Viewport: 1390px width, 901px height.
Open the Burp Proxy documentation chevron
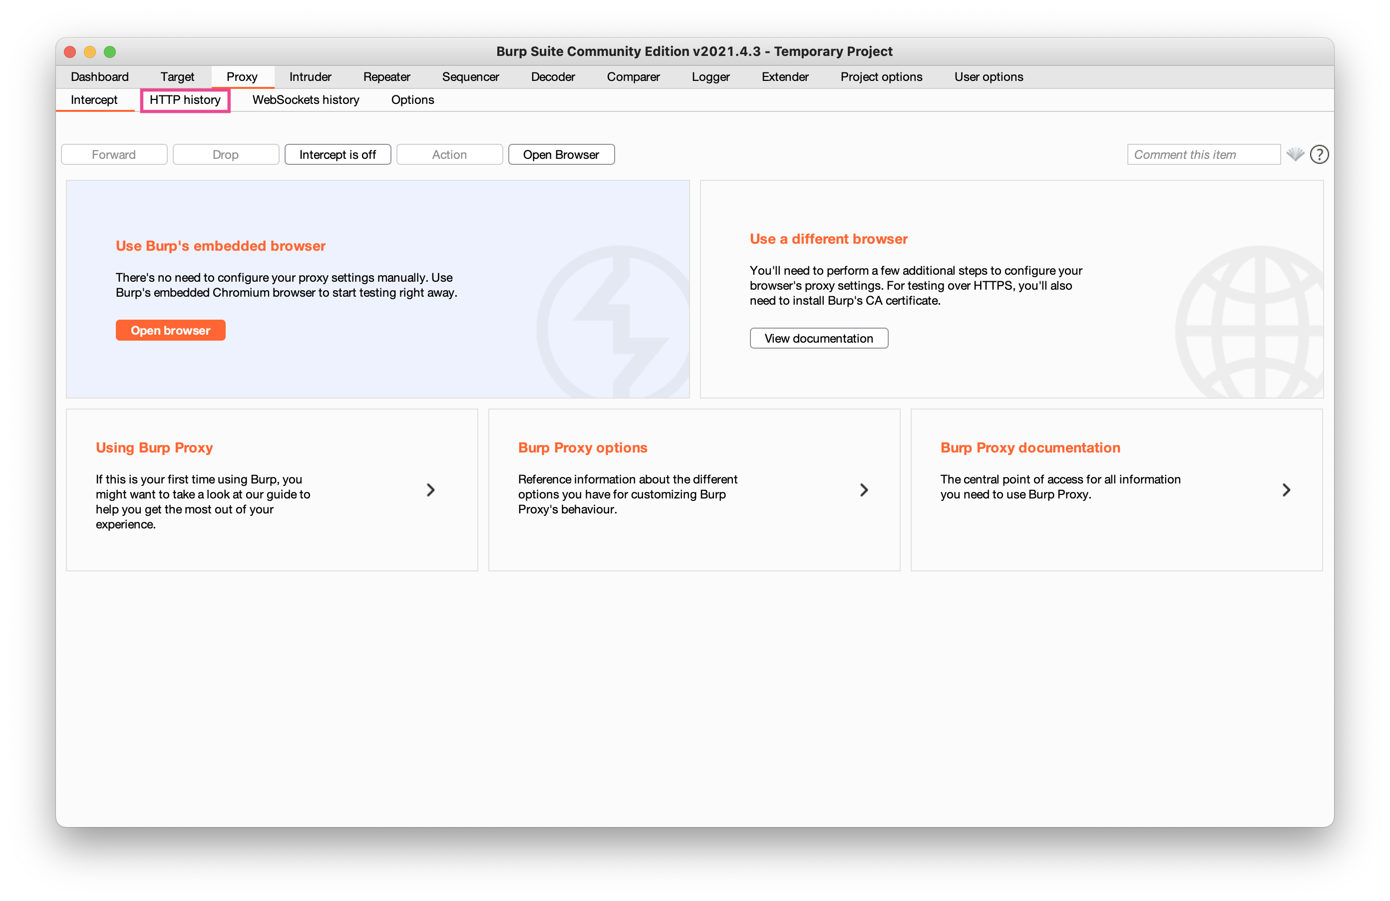(x=1286, y=489)
